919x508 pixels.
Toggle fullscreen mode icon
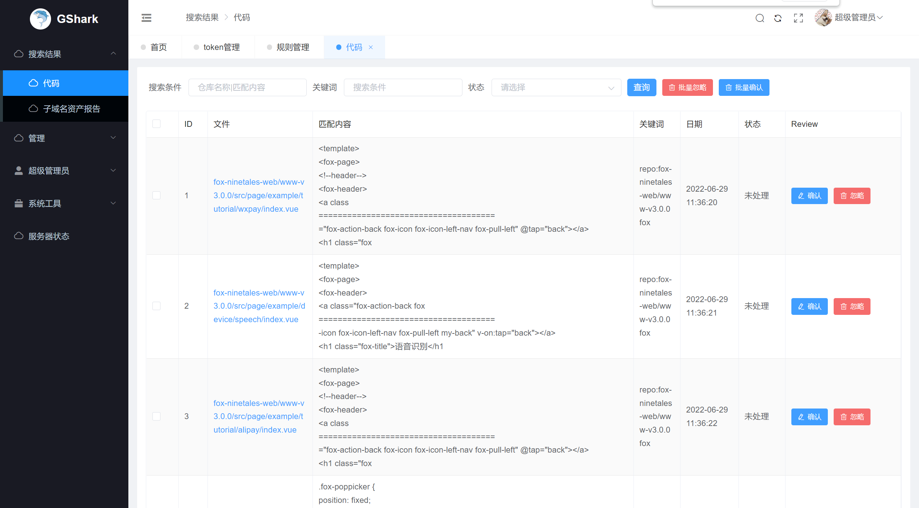point(798,18)
